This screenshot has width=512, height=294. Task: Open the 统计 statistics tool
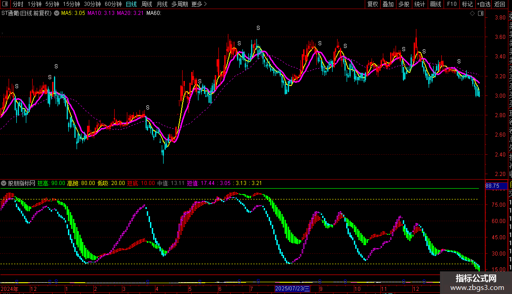420,5
